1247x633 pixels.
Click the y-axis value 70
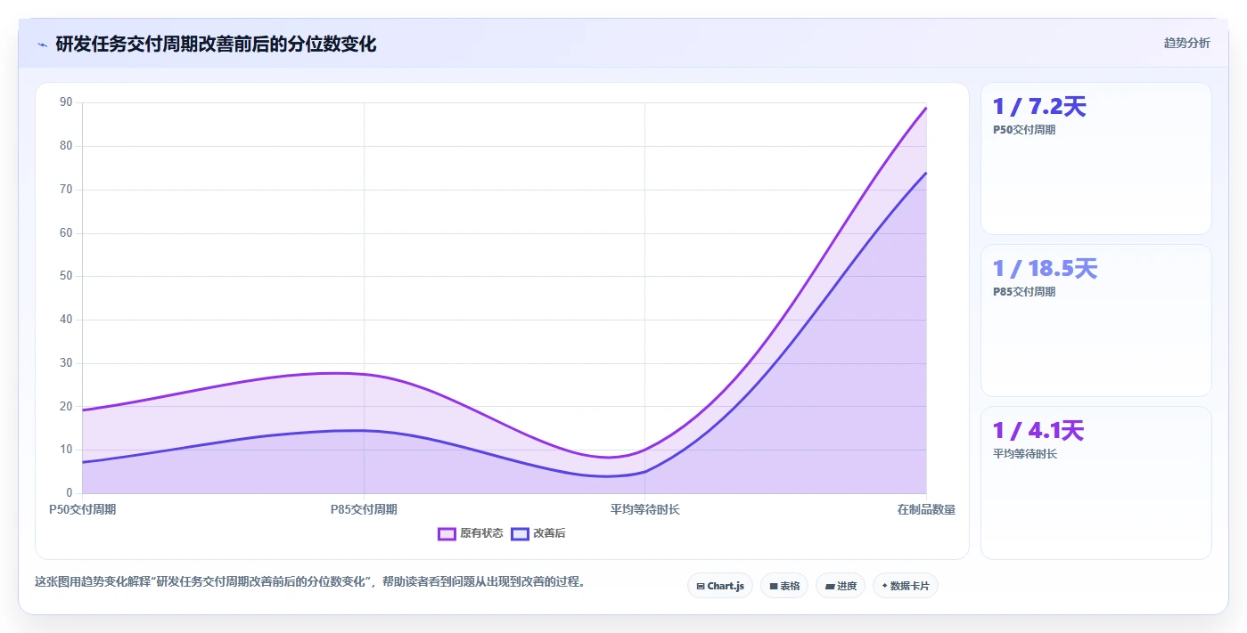pyautogui.click(x=66, y=190)
